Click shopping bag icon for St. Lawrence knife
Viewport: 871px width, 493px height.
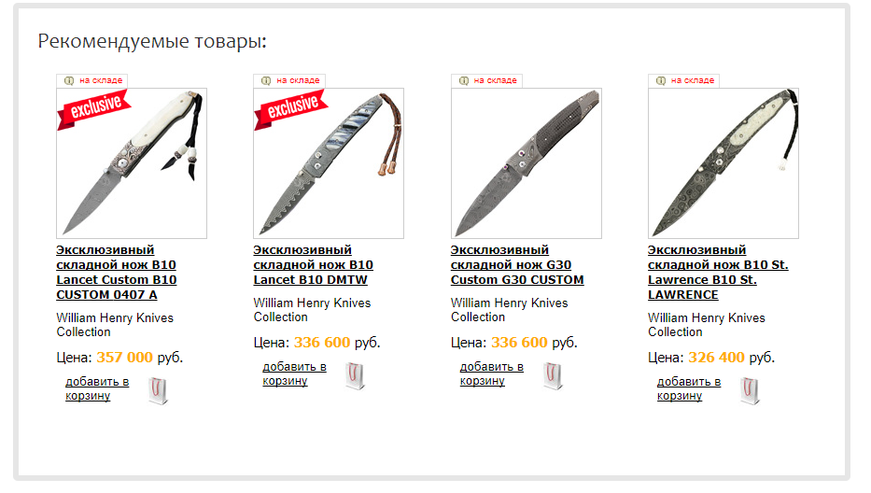click(750, 390)
